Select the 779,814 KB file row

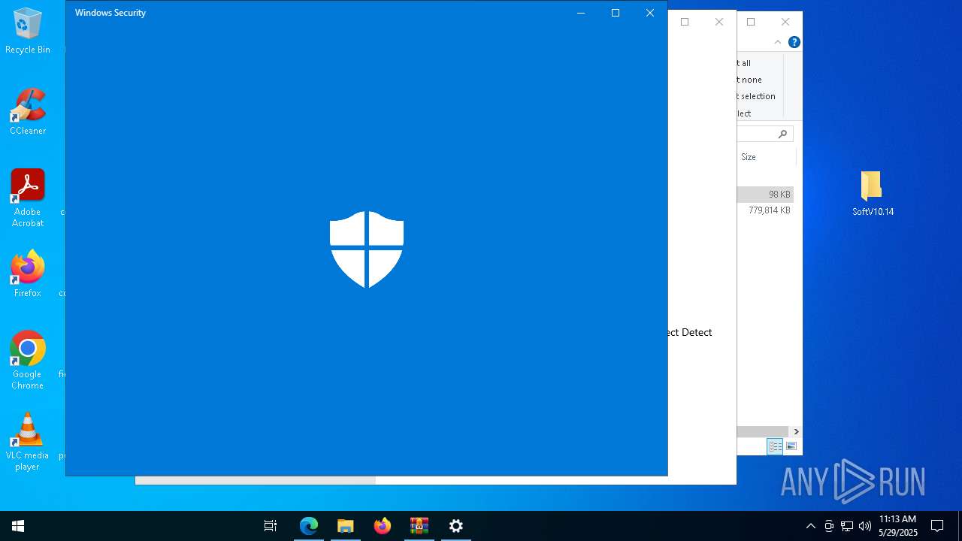pyautogui.click(x=765, y=210)
